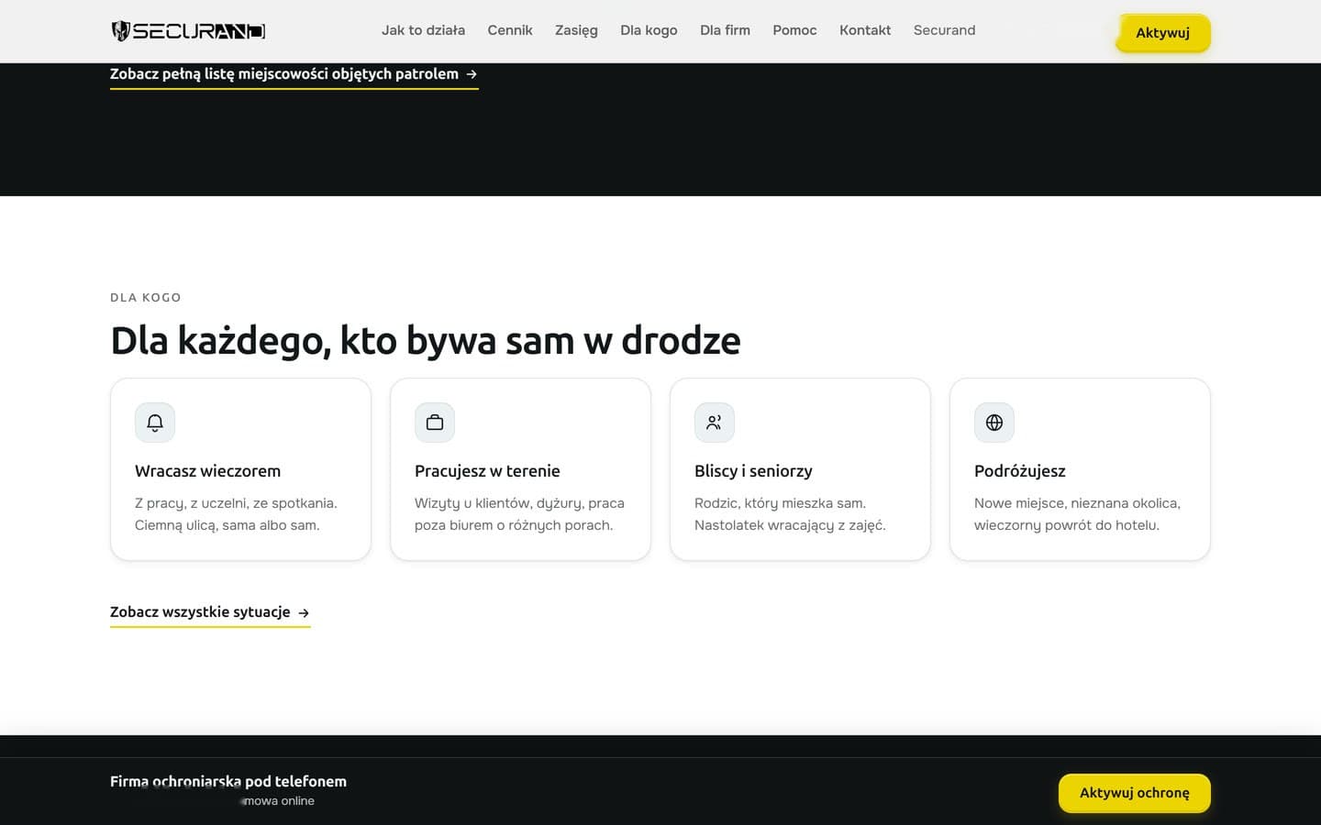Open Dla firm navigation item
The height and width of the screenshot is (825, 1321).
[725, 30]
